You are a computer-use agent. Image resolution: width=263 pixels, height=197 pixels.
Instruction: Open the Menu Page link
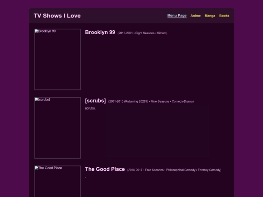(x=177, y=16)
